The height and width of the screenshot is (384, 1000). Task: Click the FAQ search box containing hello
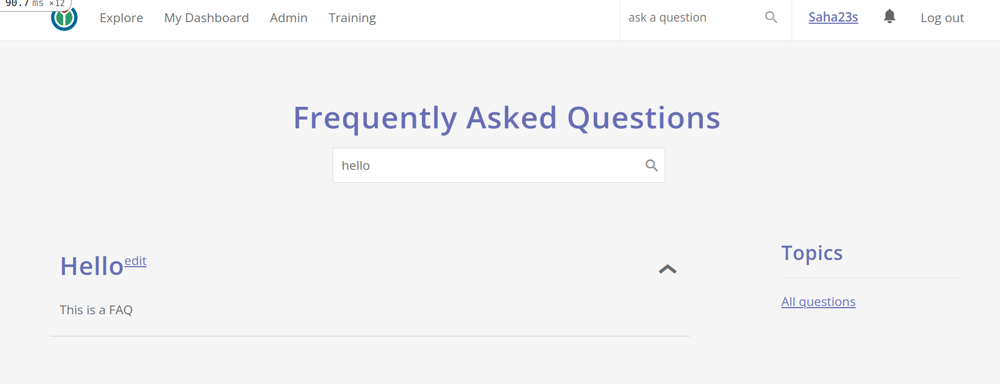click(488, 165)
